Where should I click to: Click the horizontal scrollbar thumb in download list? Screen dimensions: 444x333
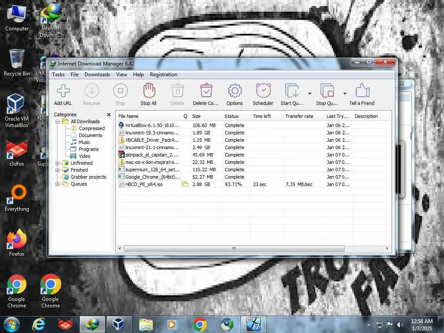click(234, 248)
